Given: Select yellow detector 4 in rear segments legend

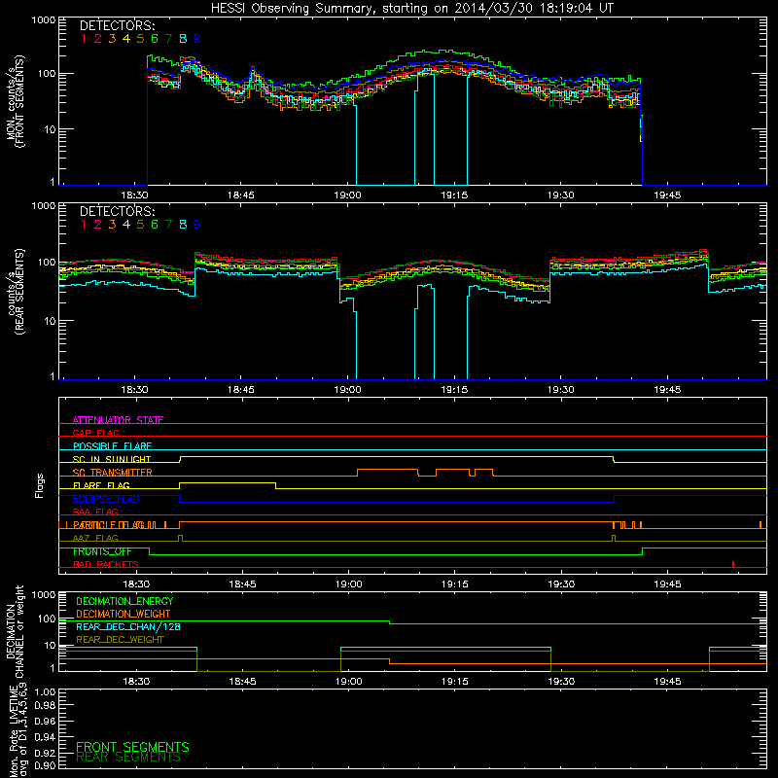Looking at the screenshot, I should pos(126,225).
